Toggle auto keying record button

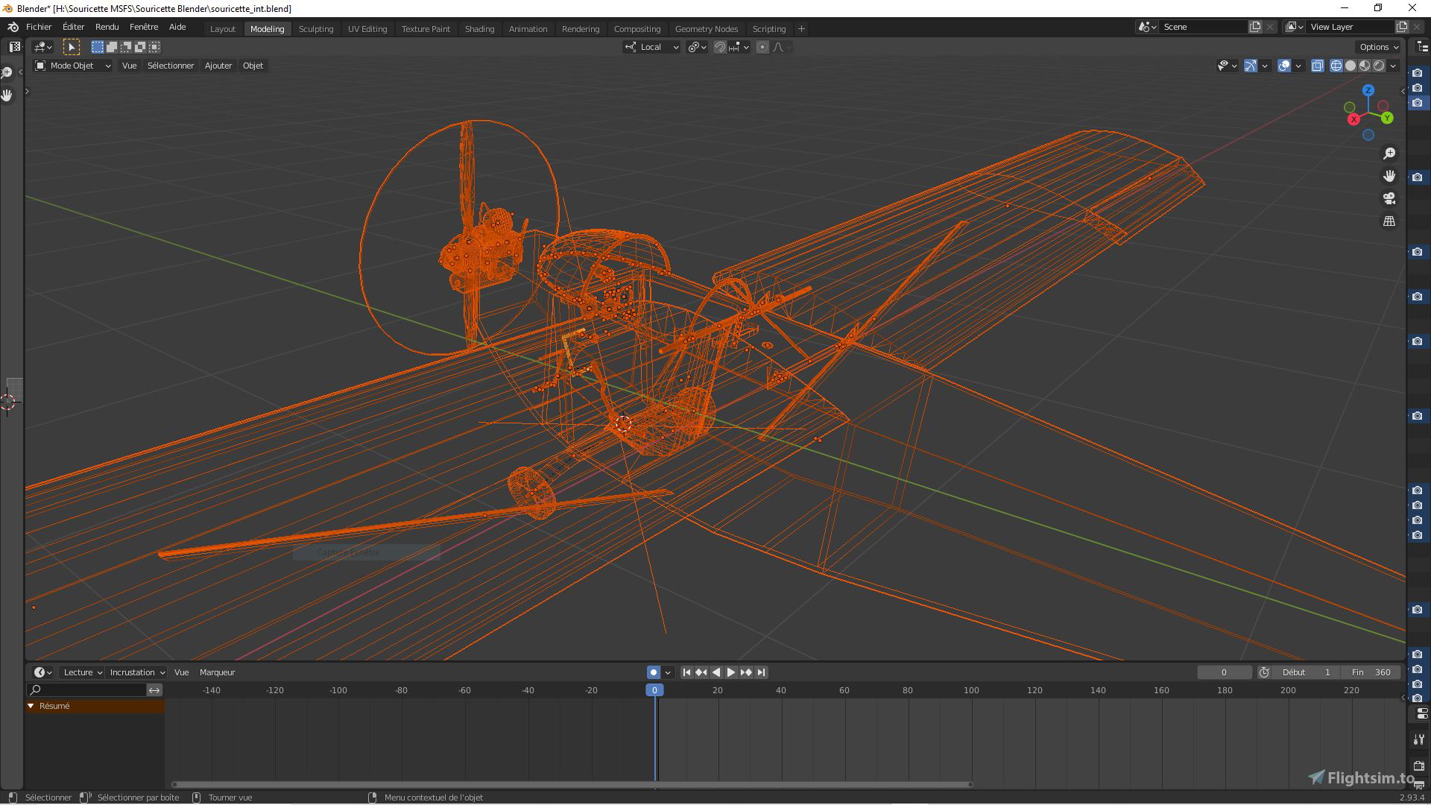coord(653,672)
